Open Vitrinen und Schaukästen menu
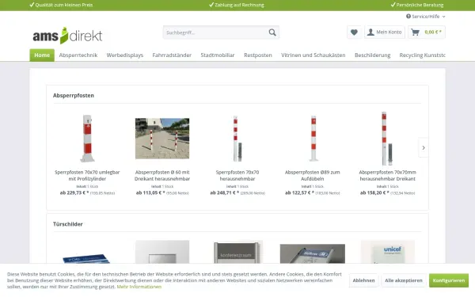Image resolution: width=475 pixels, height=297 pixels. [x=313, y=55]
